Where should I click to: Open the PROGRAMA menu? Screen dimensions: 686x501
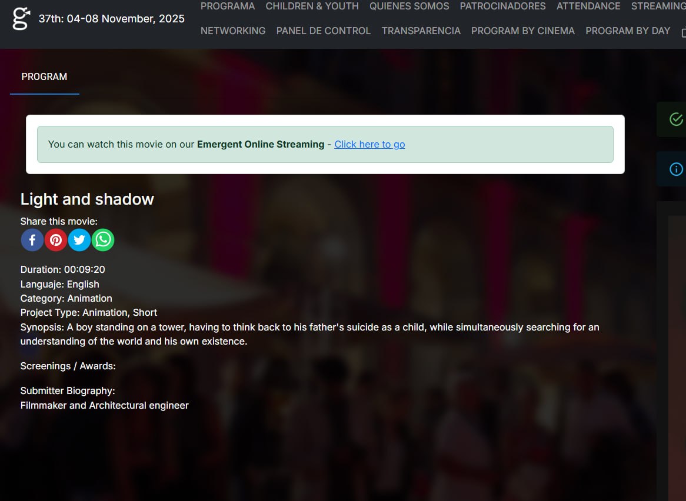click(x=228, y=6)
